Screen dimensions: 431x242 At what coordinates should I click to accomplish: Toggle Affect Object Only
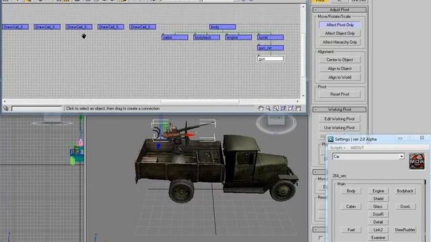[x=340, y=34]
